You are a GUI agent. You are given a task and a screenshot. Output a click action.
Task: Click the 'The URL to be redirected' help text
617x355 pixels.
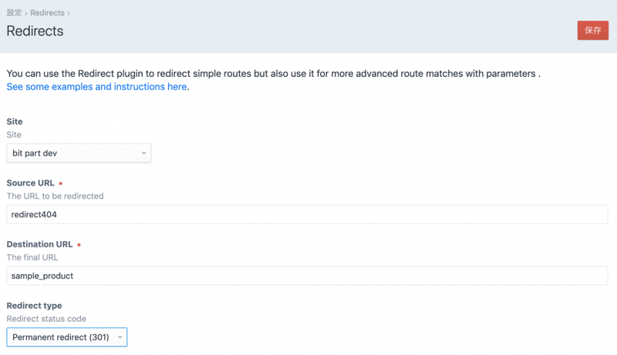[x=55, y=196]
